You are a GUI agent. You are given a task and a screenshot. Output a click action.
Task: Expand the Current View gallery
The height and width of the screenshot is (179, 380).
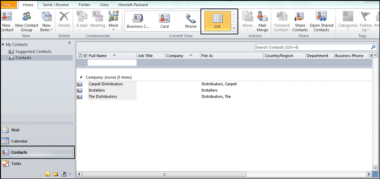tap(234, 28)
